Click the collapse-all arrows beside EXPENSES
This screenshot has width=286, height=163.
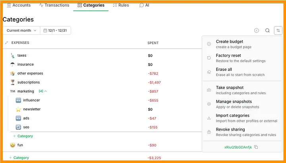pyautogui.click(x=6, y=43)
